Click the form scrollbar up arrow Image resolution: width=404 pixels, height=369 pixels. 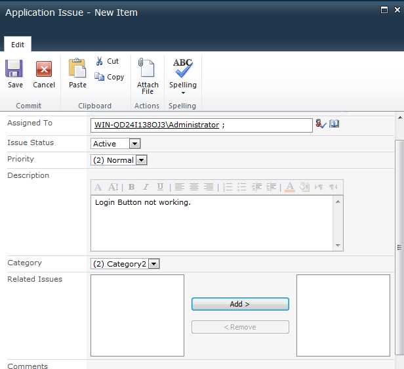399,118
